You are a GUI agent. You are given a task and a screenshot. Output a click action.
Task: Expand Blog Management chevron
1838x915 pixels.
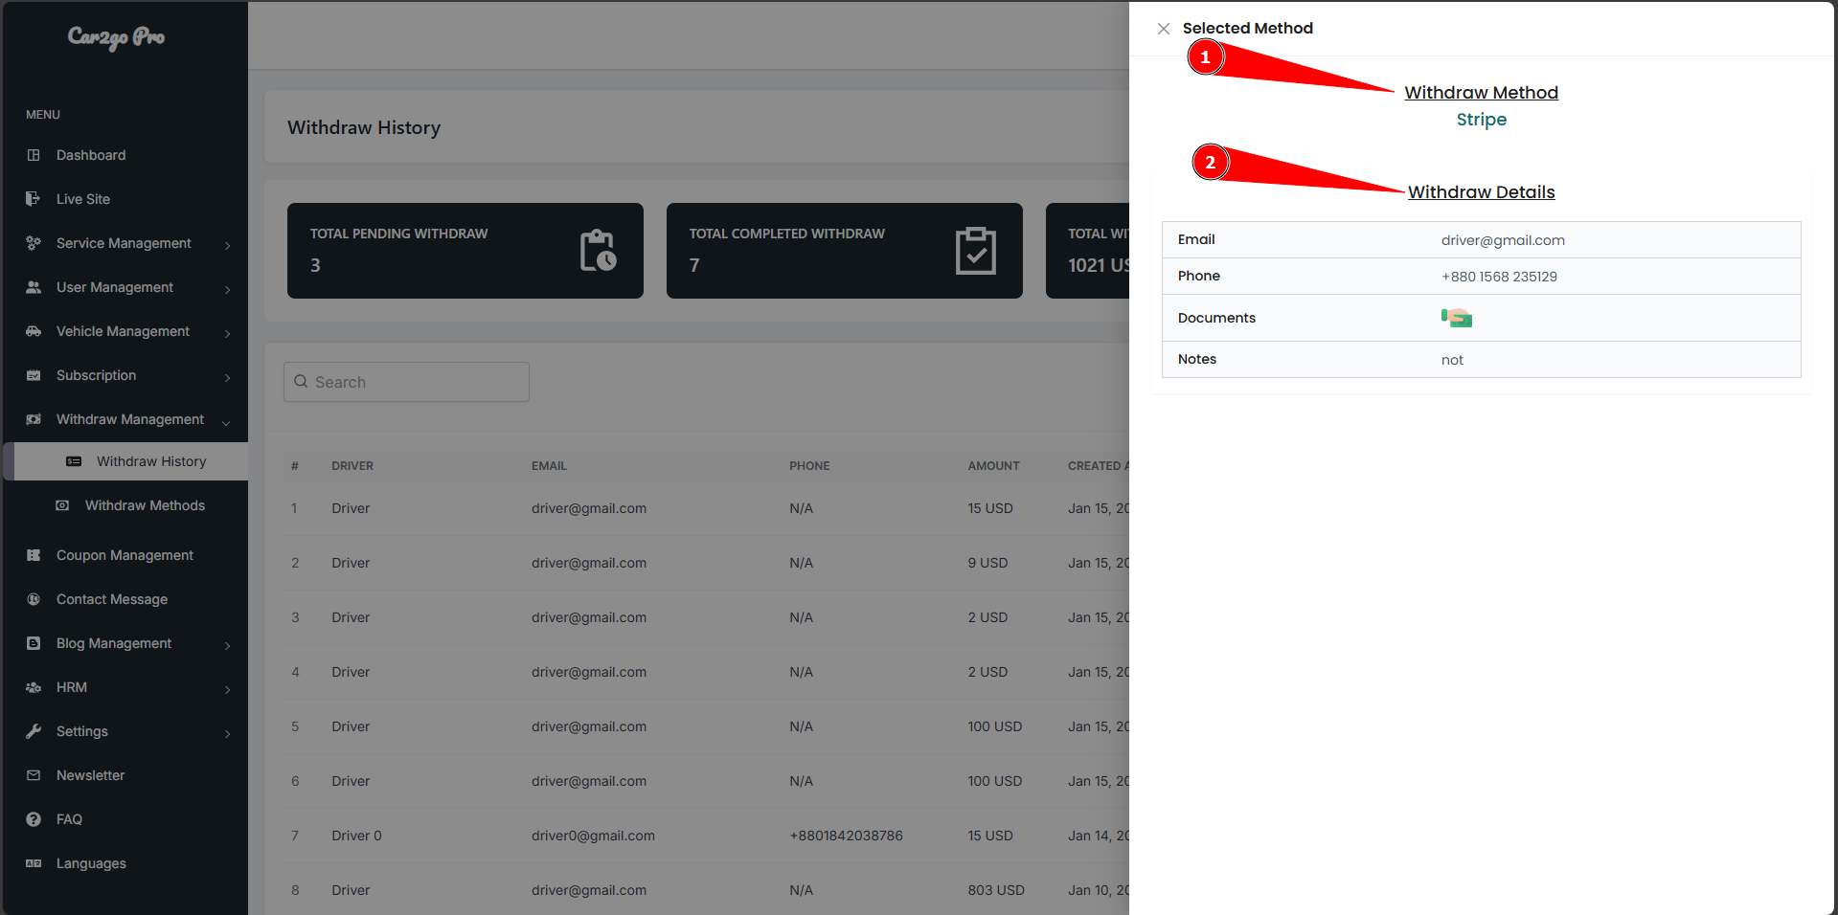tap(227, 645)
